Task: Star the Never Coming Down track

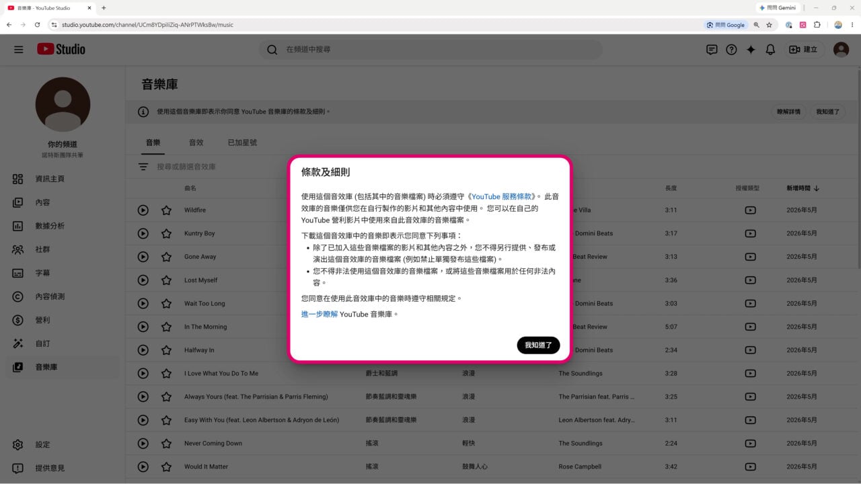Action: (x=166, y=443)
